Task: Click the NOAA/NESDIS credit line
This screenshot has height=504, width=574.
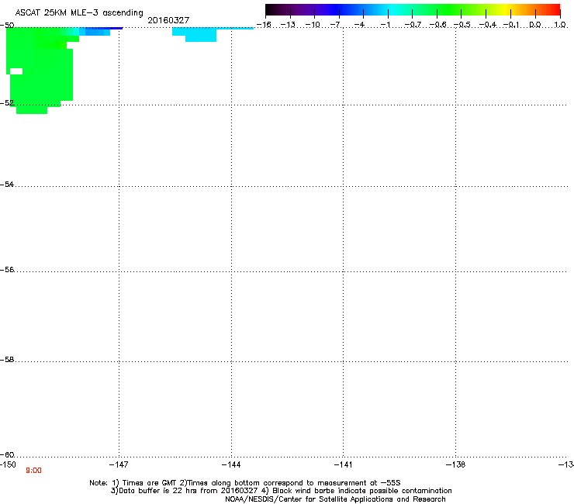Action: pyautogui.click(x=335, y=499)
